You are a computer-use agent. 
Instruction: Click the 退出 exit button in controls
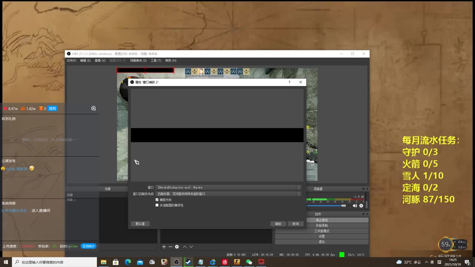[x=322, y=242]
